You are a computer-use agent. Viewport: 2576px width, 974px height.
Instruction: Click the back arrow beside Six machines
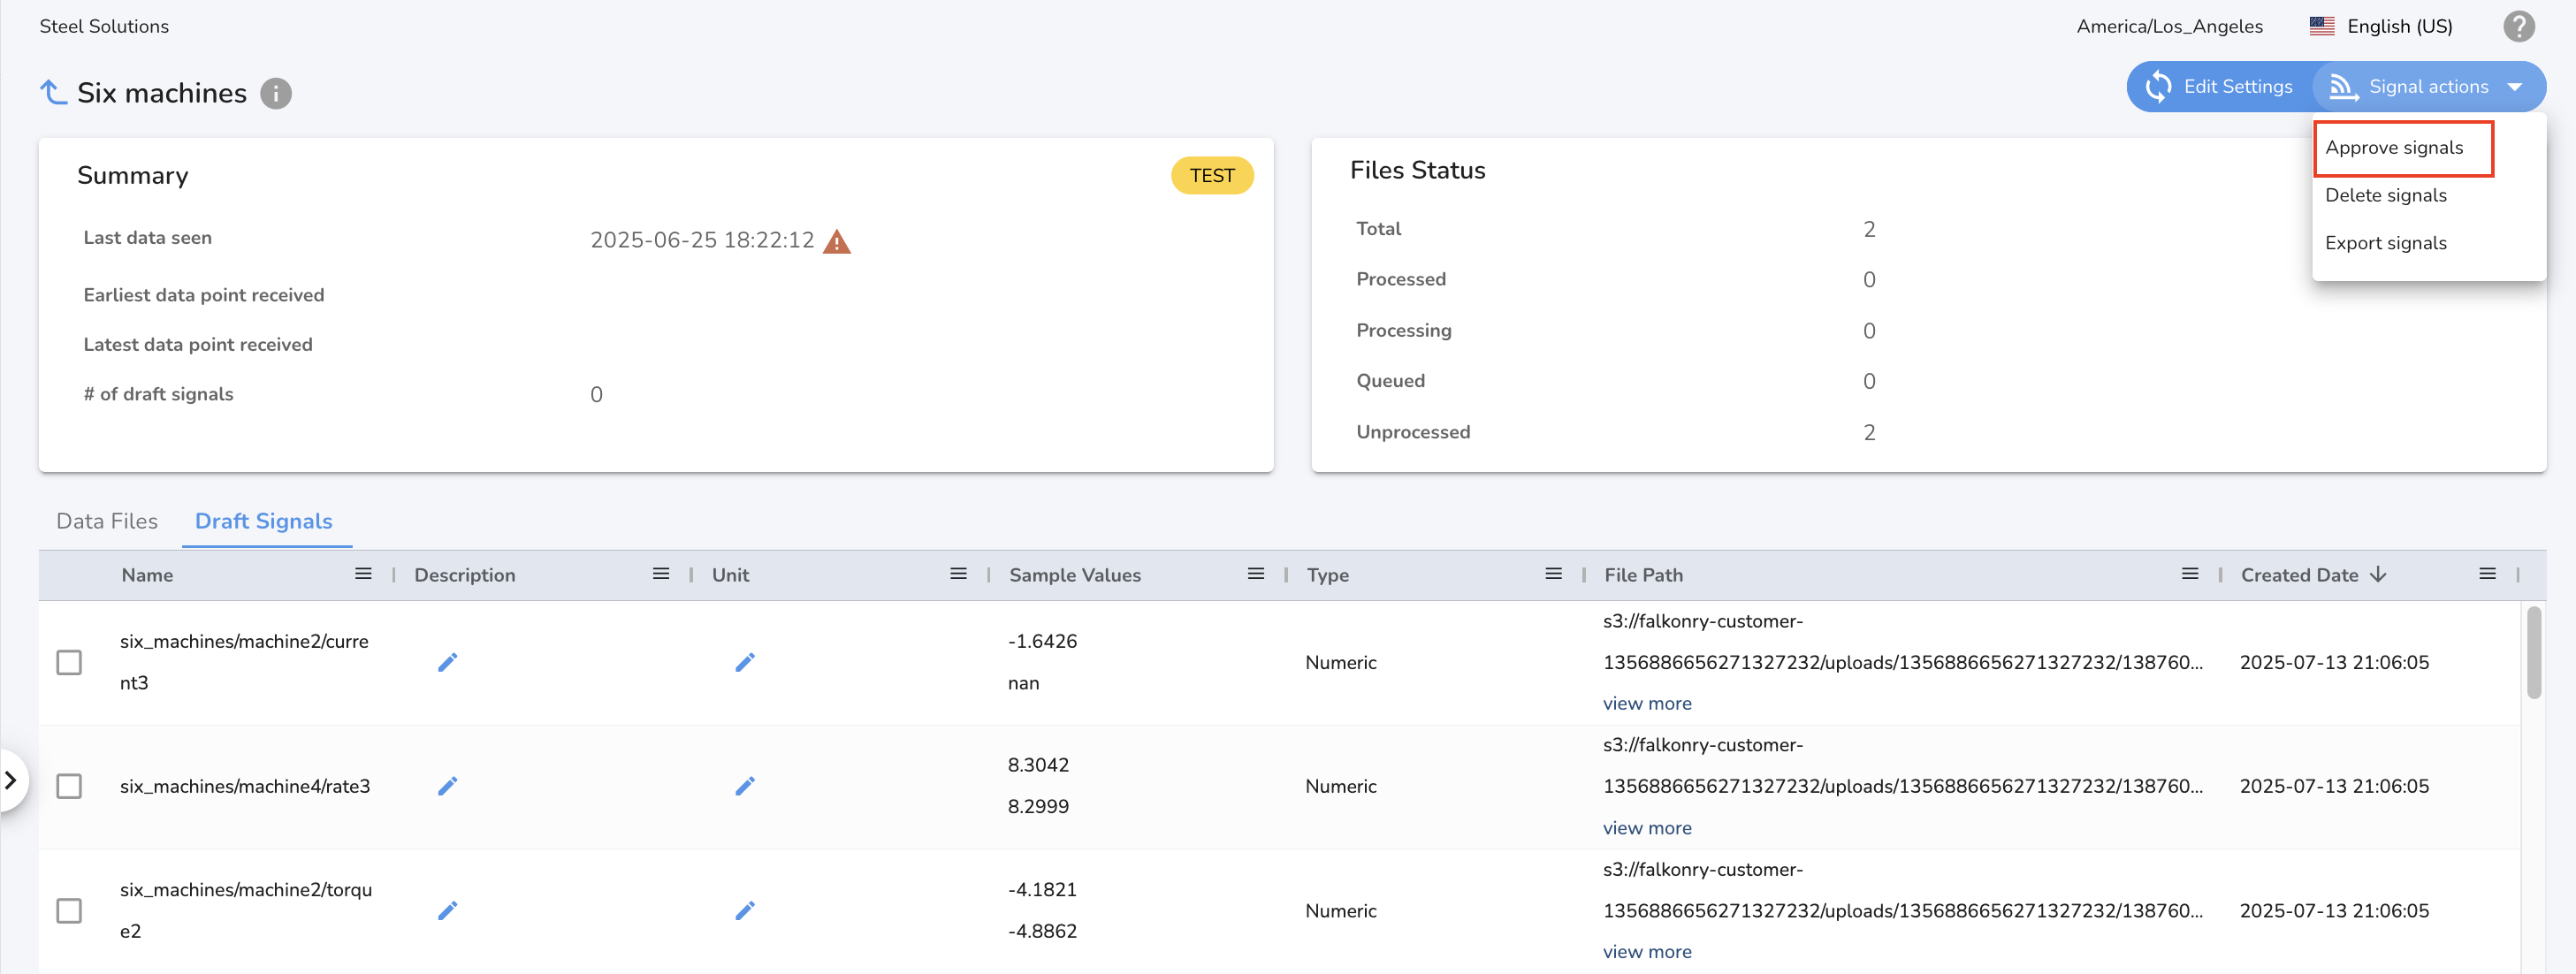[53, 92]
